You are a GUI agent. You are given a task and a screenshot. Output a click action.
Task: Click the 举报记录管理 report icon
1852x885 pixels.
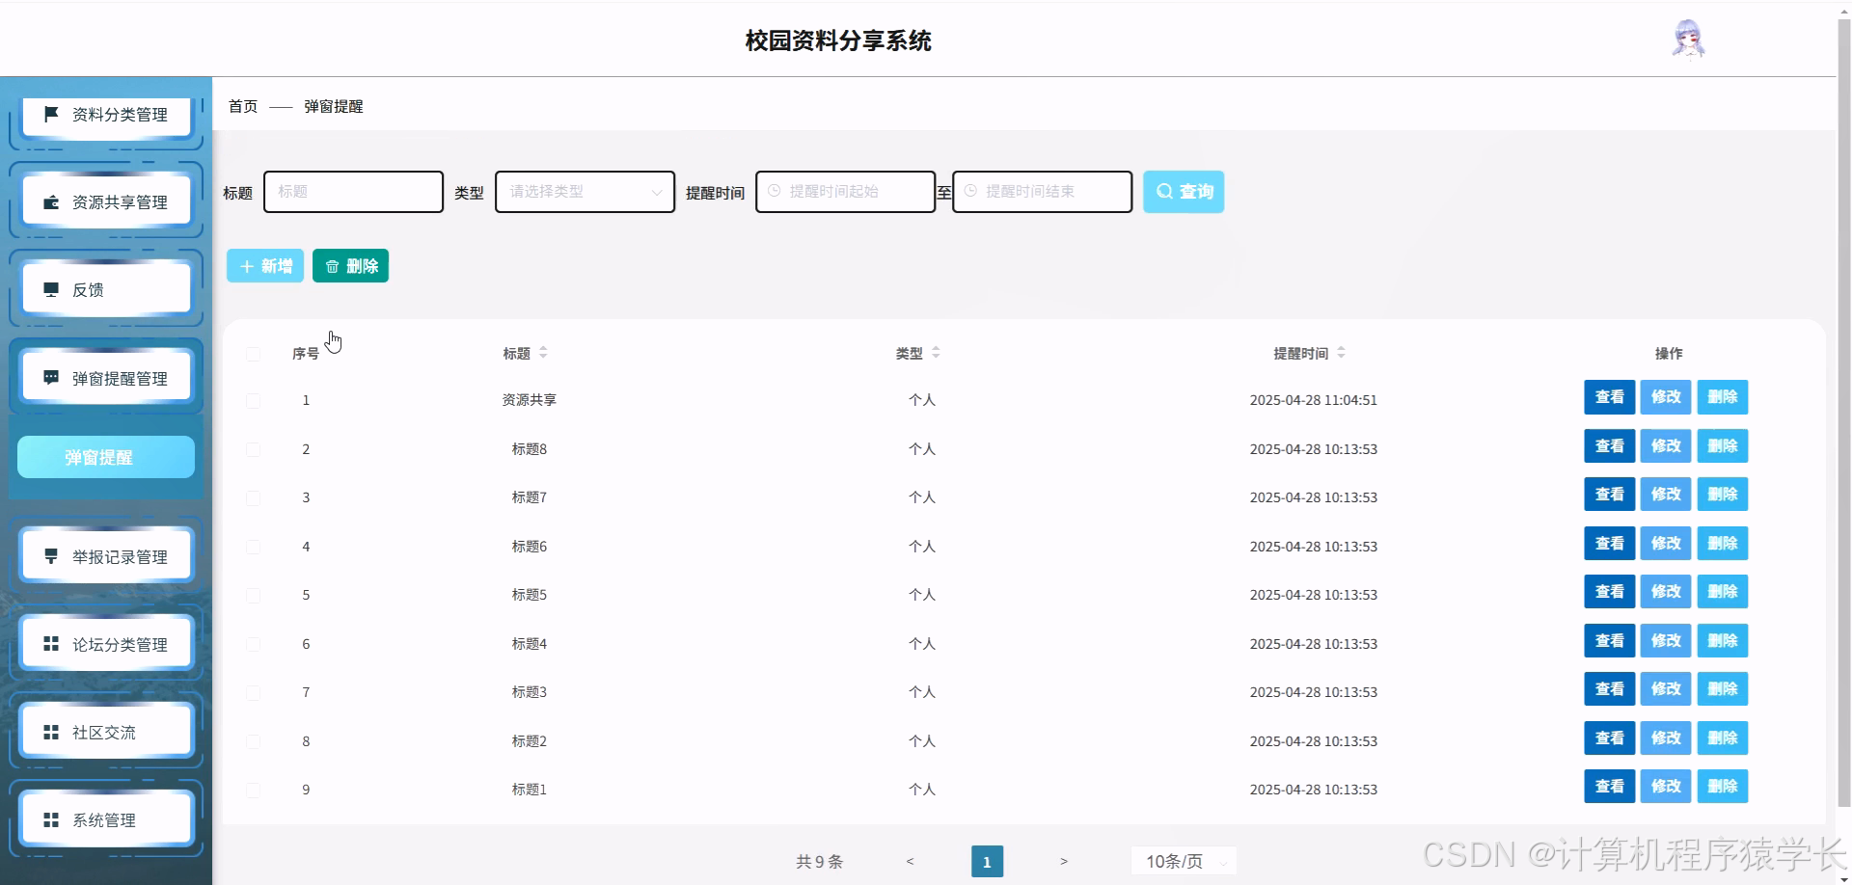tap(51, 554)
